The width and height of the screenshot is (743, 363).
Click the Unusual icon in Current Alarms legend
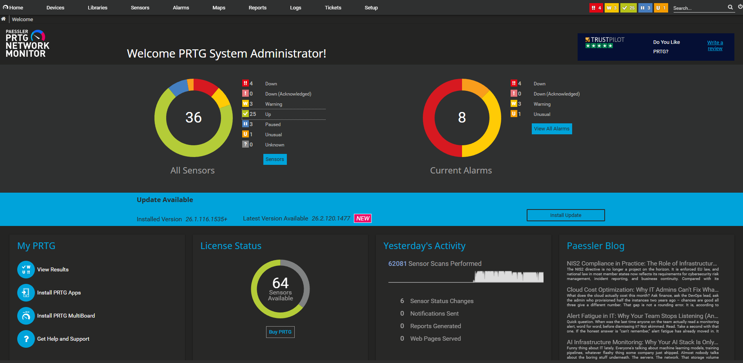[514, 114]
